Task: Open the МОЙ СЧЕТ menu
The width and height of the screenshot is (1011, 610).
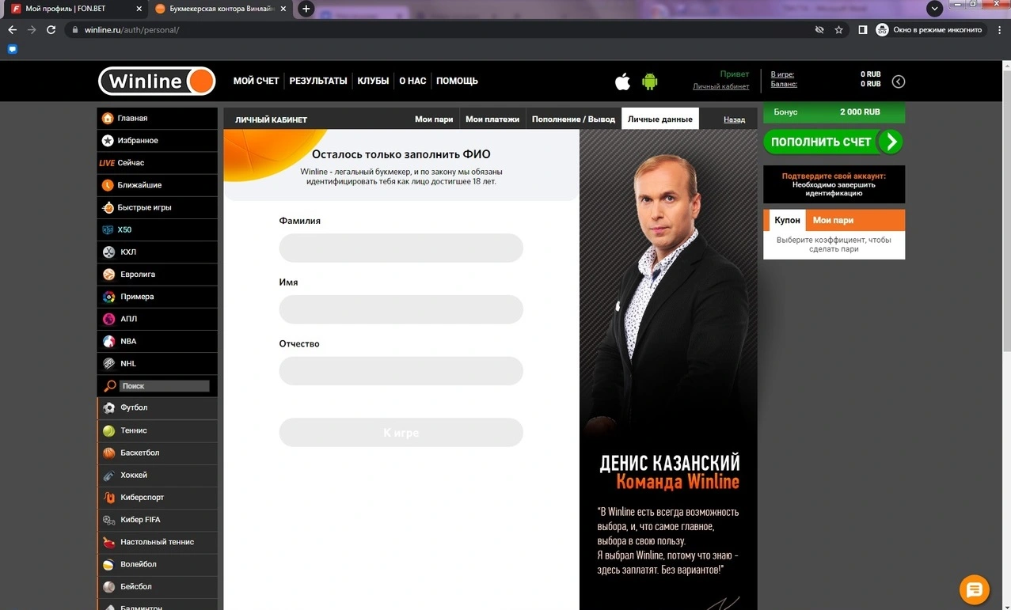Action: pyautogui.click(x=256, y=81)
